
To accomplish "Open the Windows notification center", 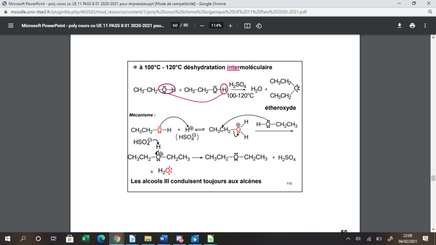I will [x=426, y=238].
